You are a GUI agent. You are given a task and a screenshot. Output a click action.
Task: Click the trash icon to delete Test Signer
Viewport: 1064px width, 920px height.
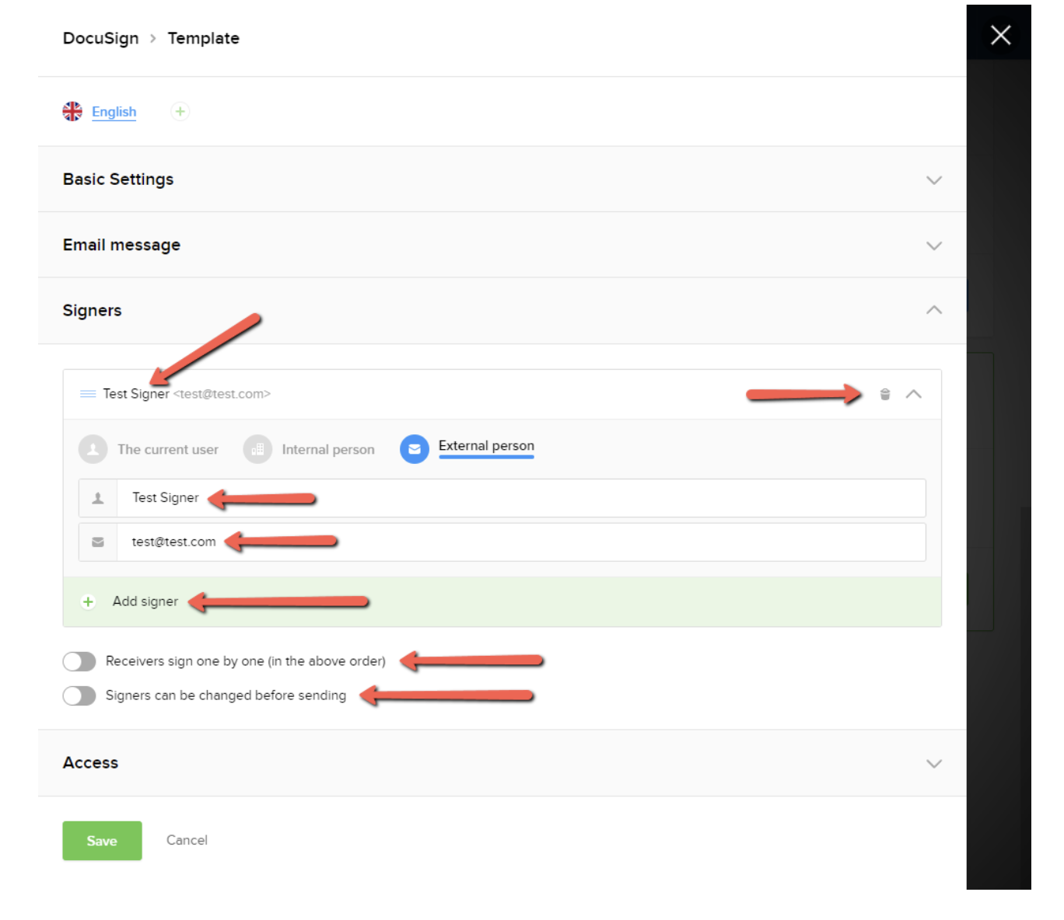(884, 395)
